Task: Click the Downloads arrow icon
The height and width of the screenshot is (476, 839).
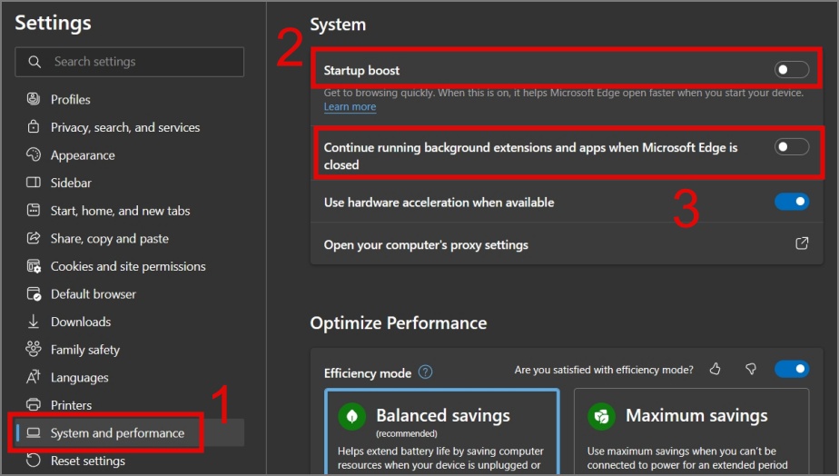Action: click(34, 322)
